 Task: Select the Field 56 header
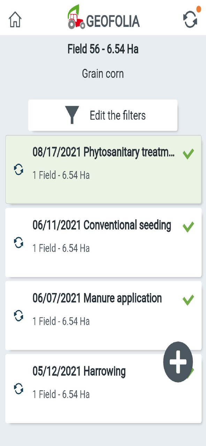(x=103, y=49)
